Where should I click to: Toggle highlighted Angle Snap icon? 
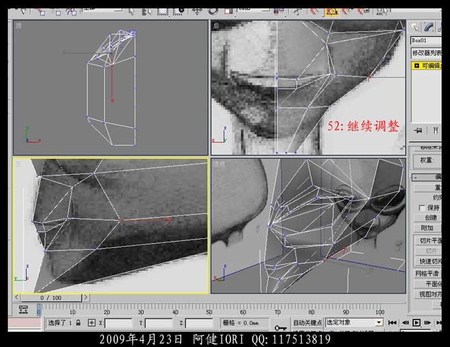tap(332, 11)
